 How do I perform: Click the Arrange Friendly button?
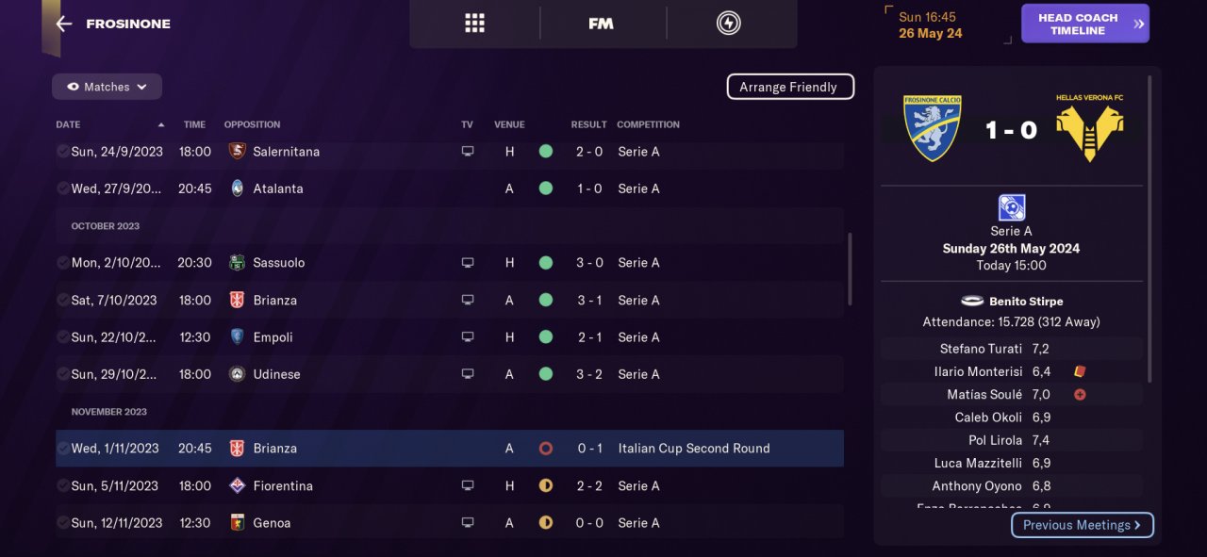point(789,87)
